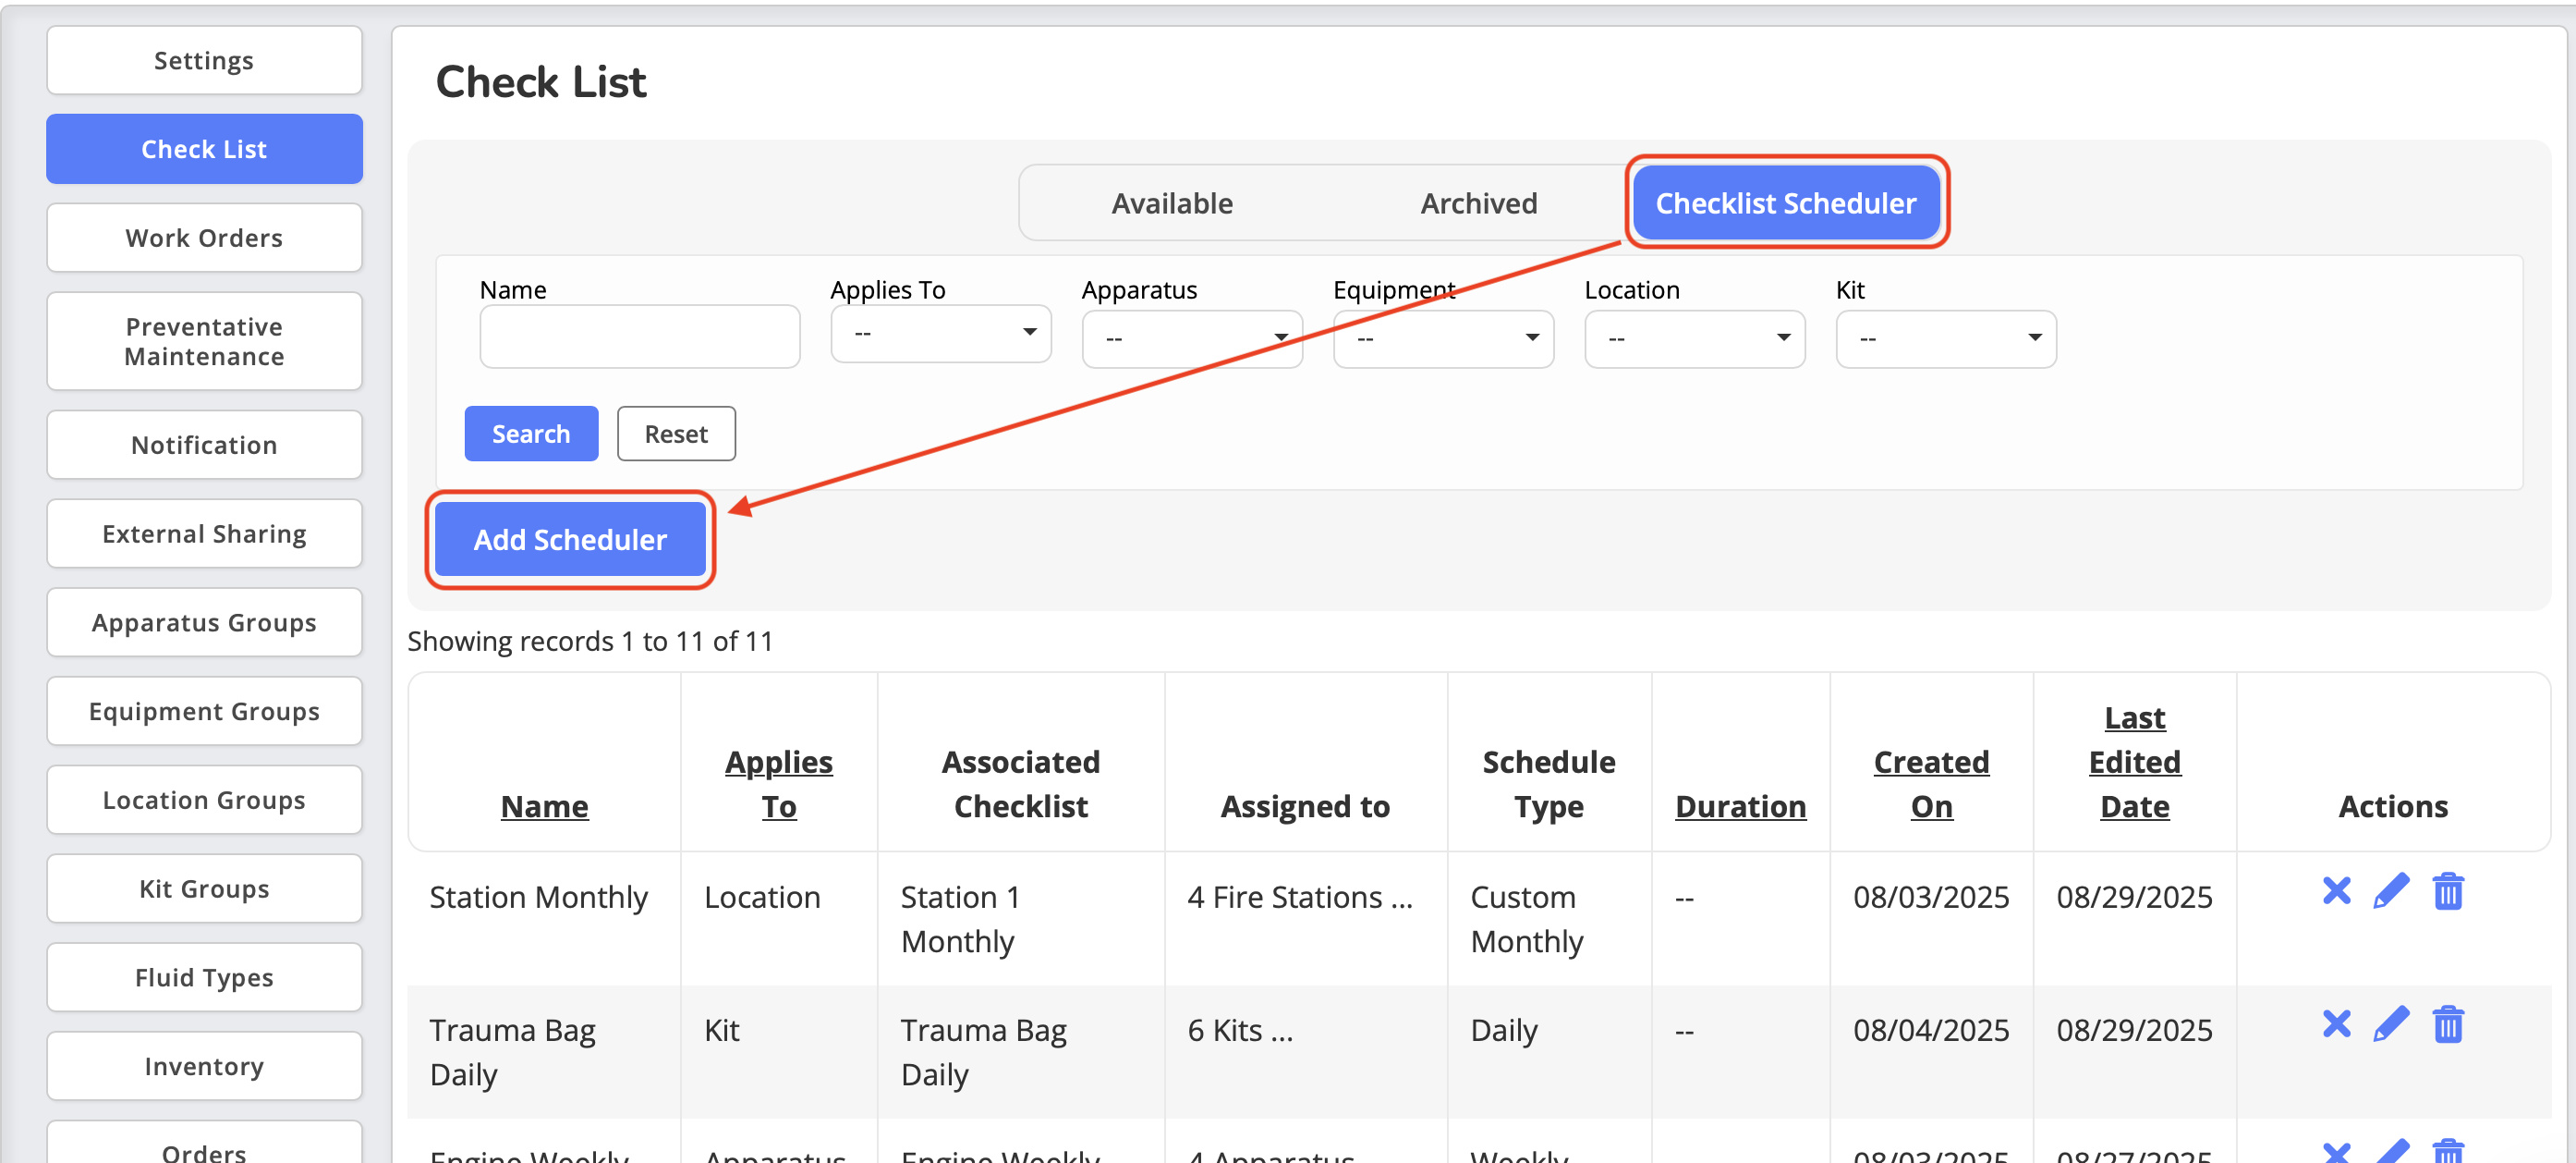Click X icon for Trauma Bag Daily

pyautogui.click(x=2336, y=1022)
